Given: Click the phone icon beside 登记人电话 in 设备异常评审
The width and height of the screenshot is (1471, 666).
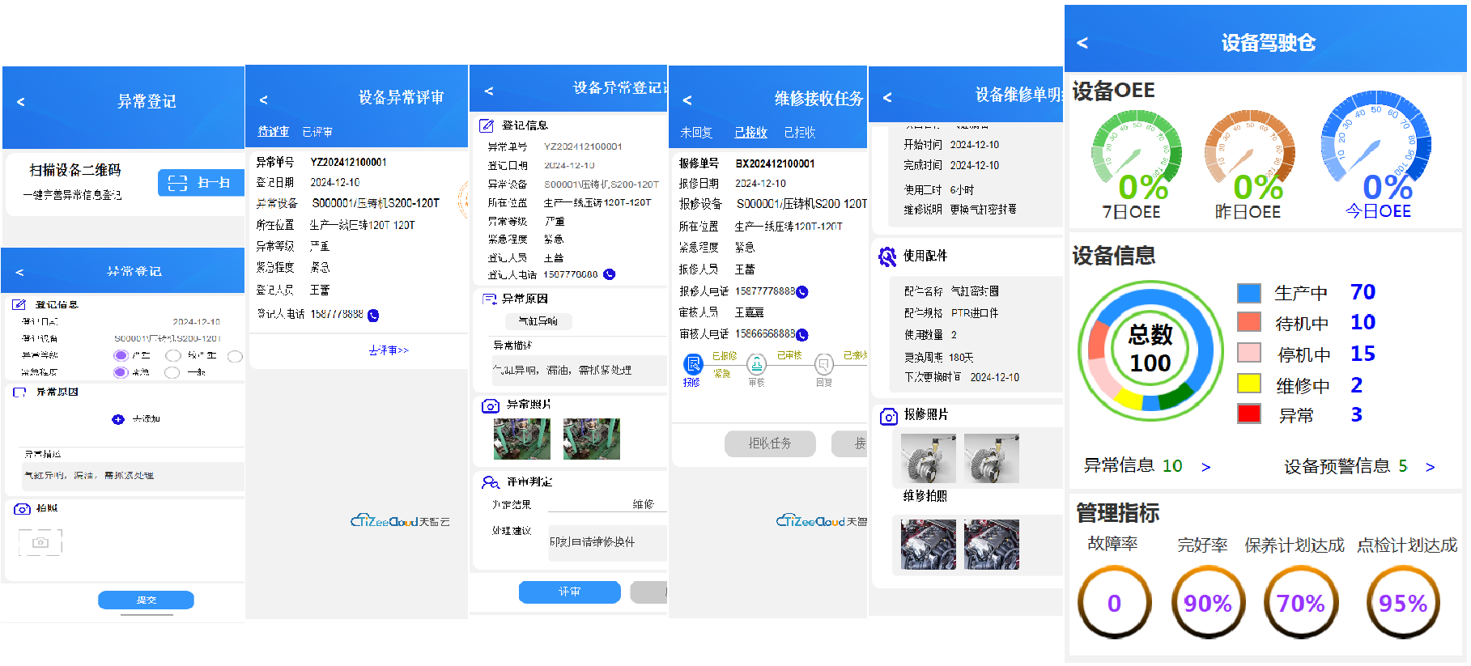Looking at the screenshot, I should [x=373, y=315].
